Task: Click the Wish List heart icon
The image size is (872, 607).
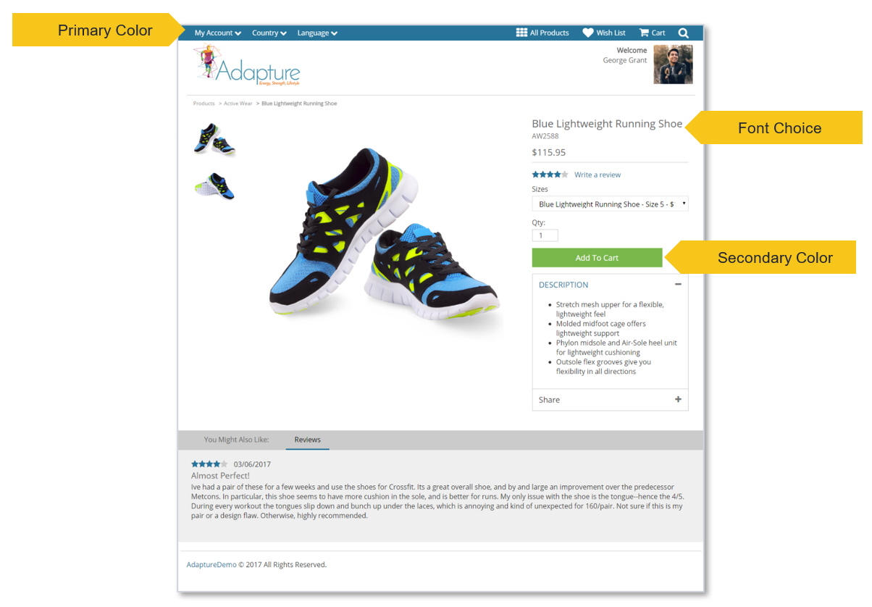Action: 588,33
